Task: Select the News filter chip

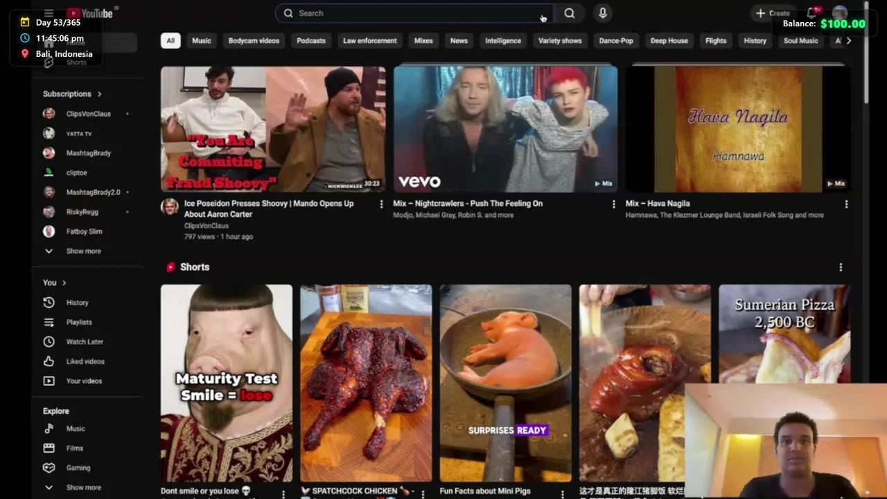Action: pos(459,41)
